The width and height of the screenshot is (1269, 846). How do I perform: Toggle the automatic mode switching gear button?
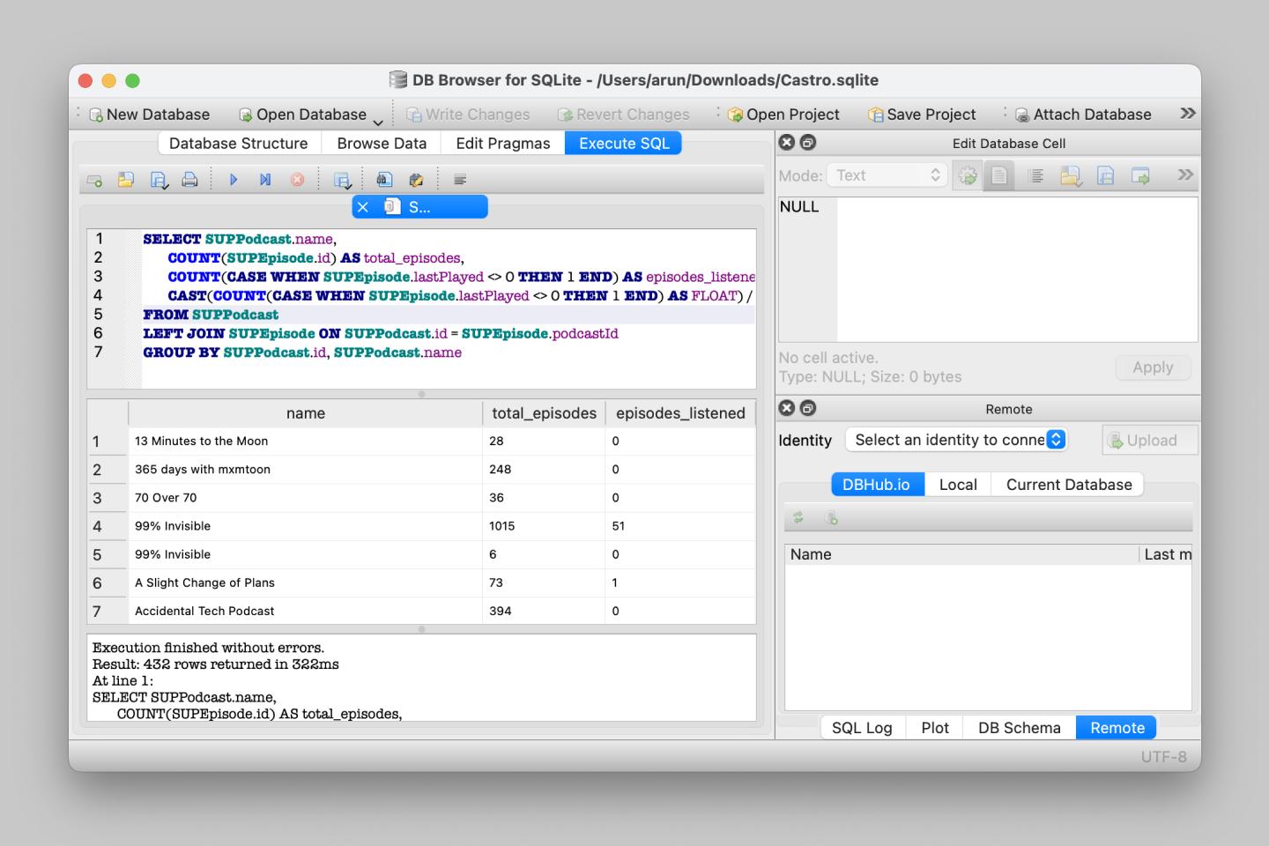pos(968,176)
